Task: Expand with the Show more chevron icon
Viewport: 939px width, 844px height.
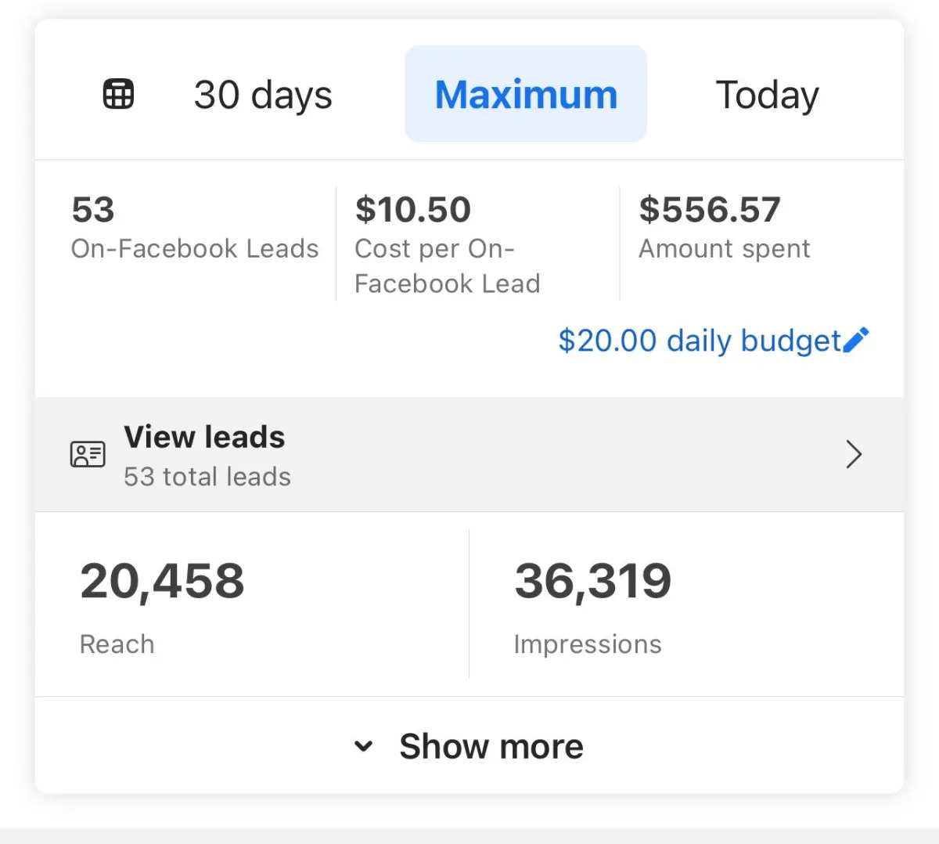Action: click(363, 746)
